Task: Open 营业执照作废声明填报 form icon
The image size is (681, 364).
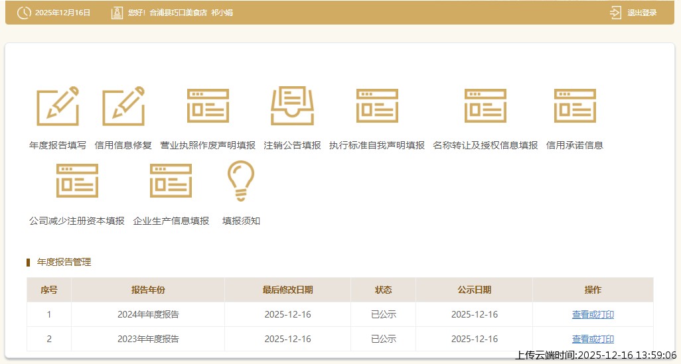Action: [x=208, y=106]
